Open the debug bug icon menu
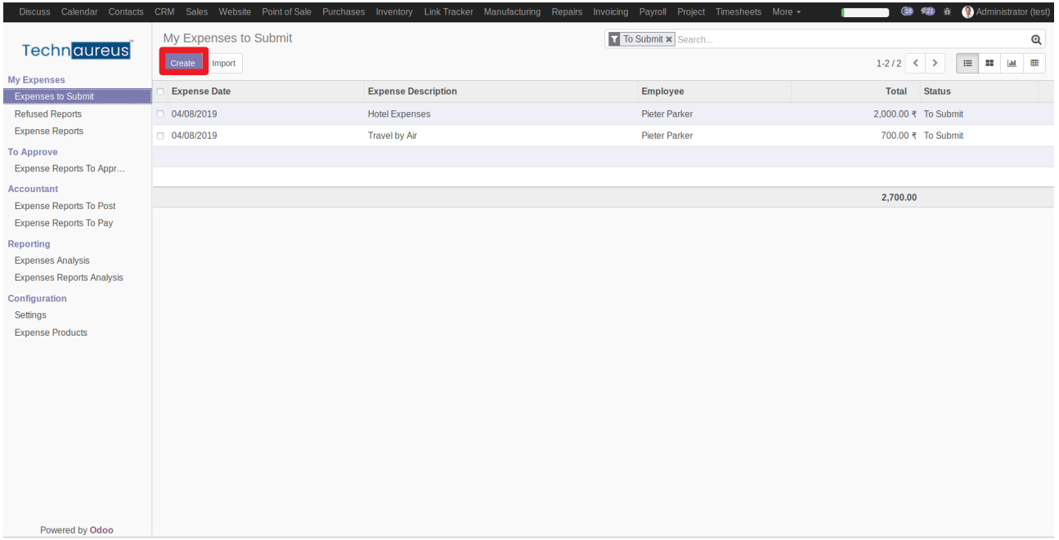The height and width of the screenshot is (540, 1059). click(x=947, y=11)
